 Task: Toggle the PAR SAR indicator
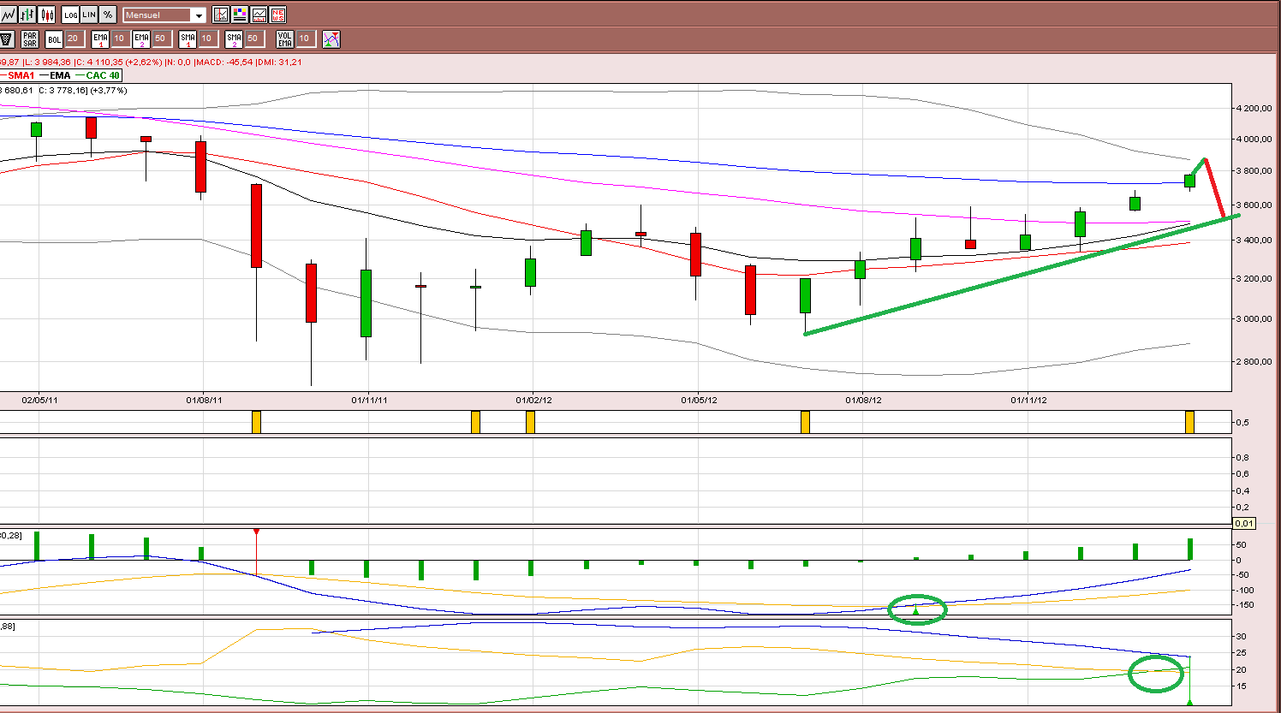tap(30, 39)
